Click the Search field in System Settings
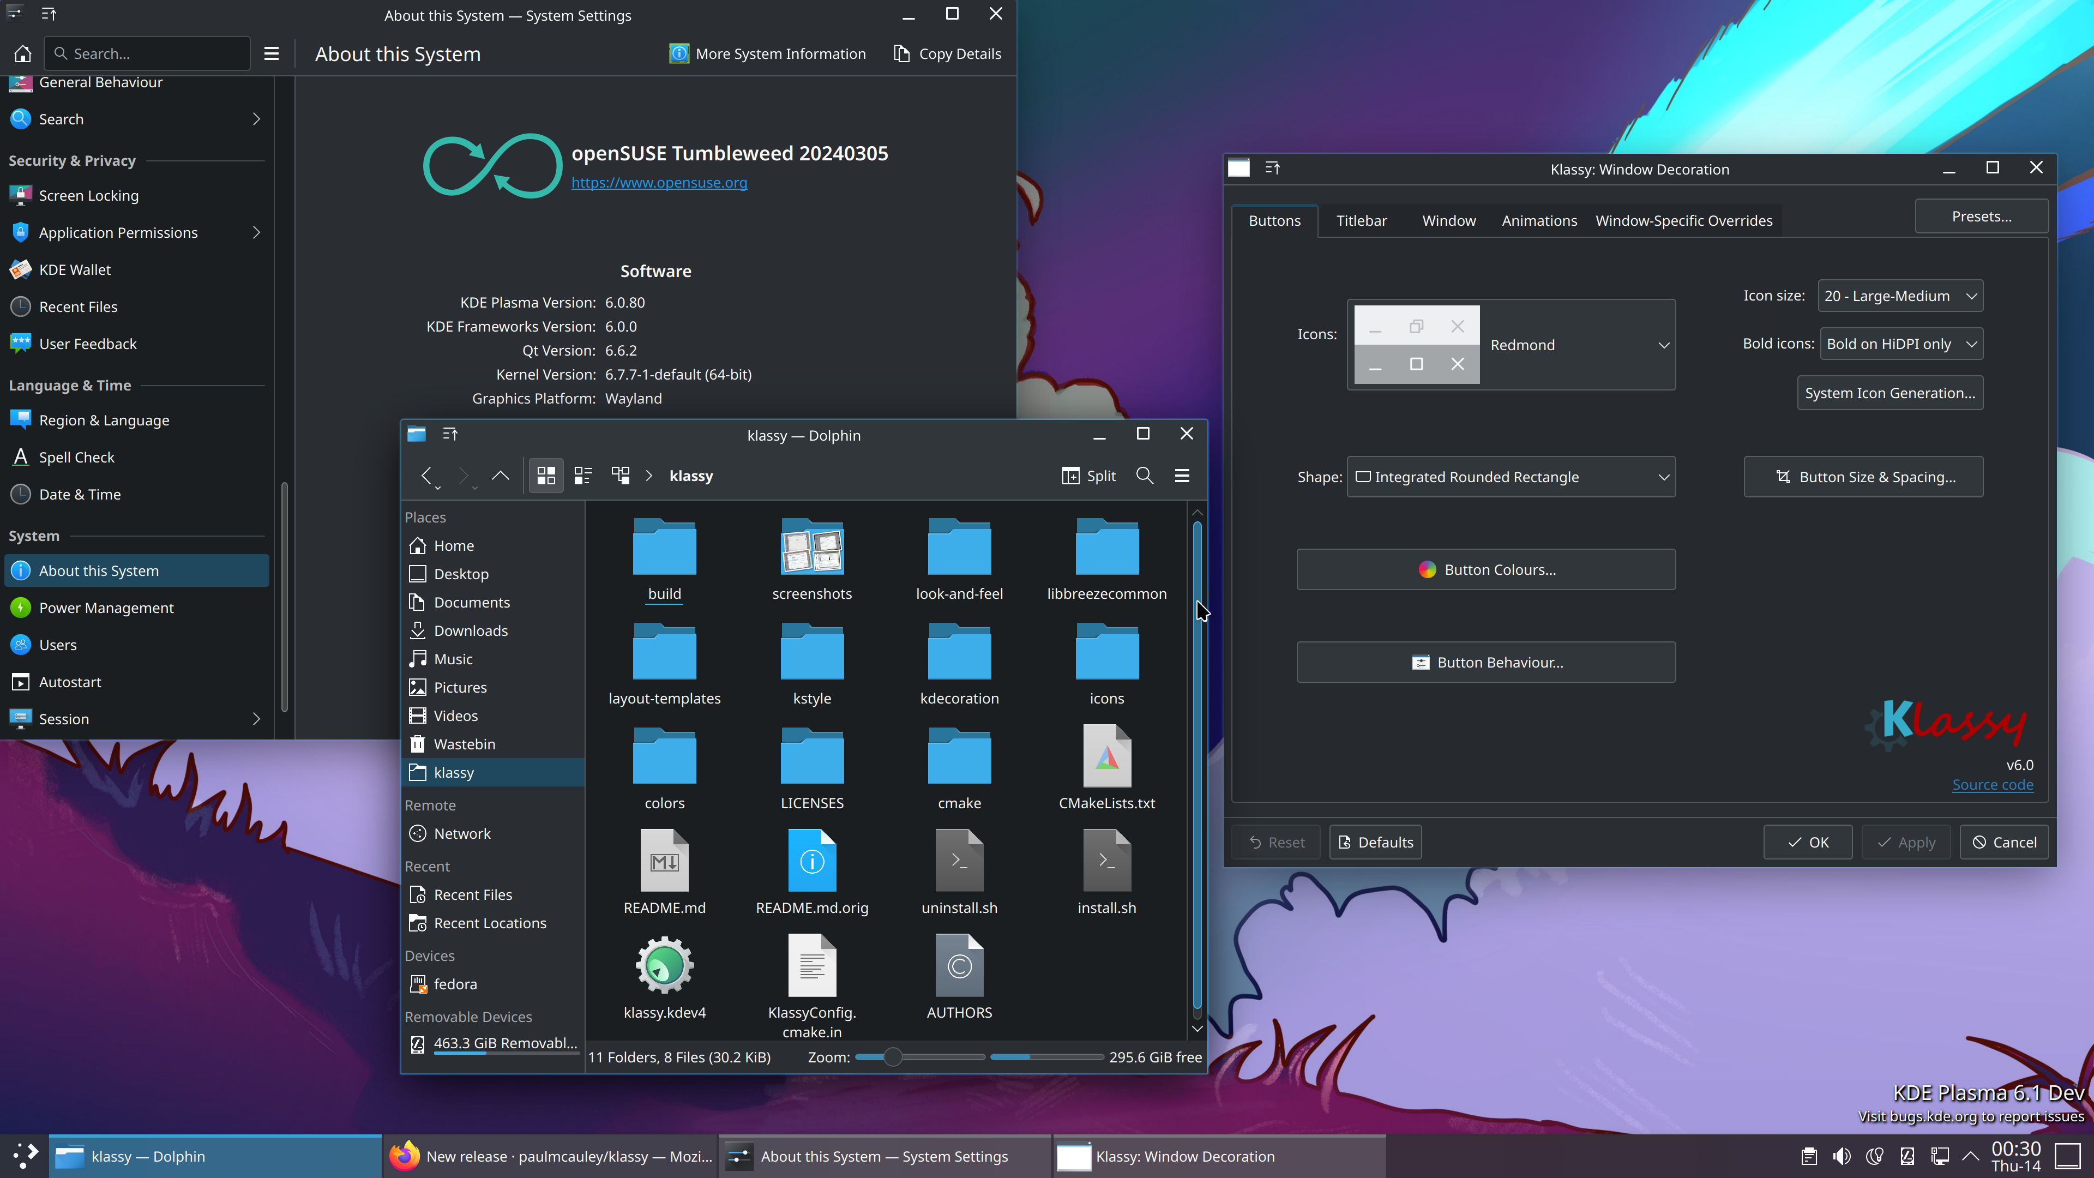The height and width of the screenshot is (1178, 2094). coord(148,53)
